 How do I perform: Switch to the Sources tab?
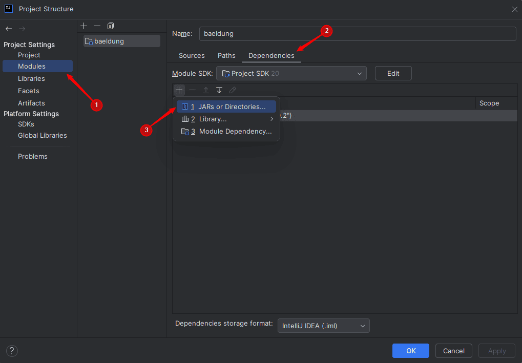tap(192, 56)
